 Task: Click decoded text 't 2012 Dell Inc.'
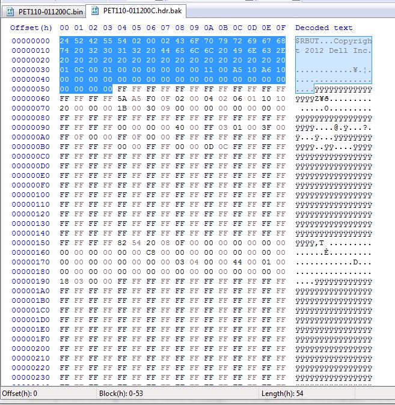[334, 50]
